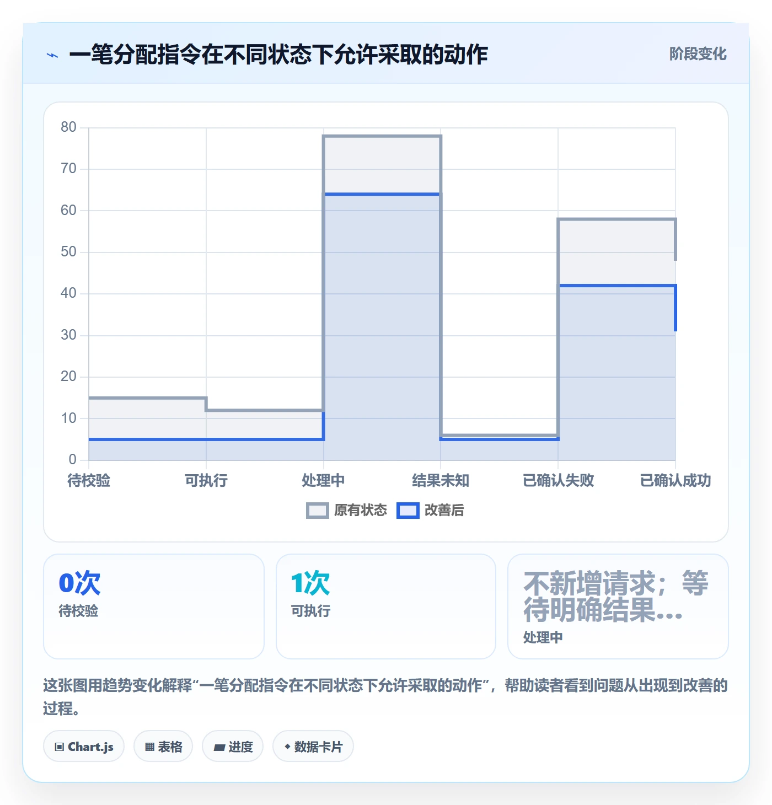Image resolution: width=772 pixels, height=805 pixels.
Task: Click the diamond icon in 数据卡片 chip
Action: coord(287,747)
